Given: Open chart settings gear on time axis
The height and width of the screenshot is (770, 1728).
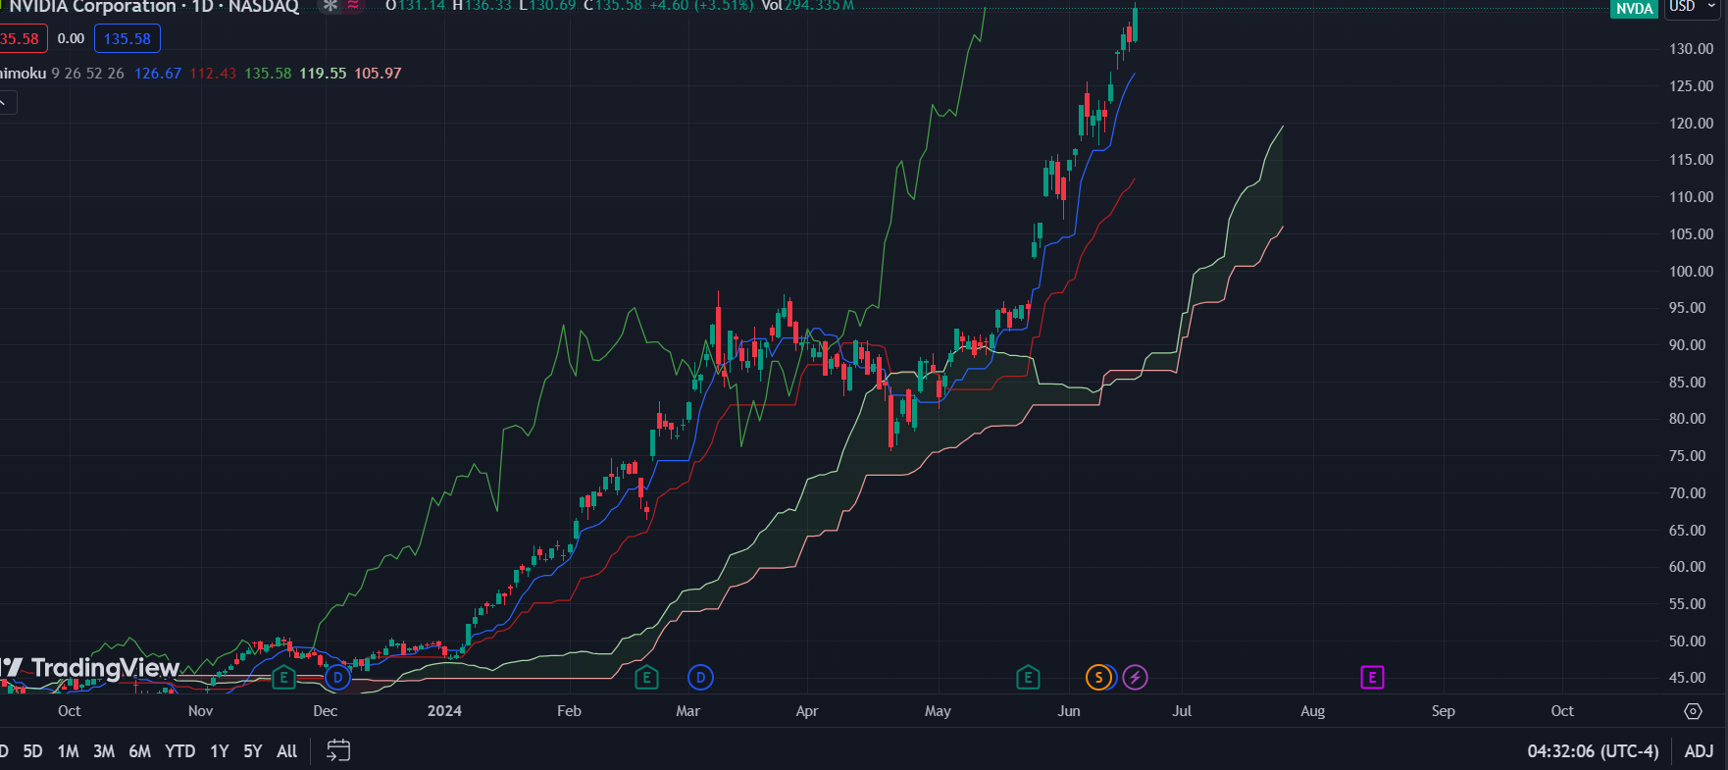Looking at the screenshot, I should [x=1693, y=711].
